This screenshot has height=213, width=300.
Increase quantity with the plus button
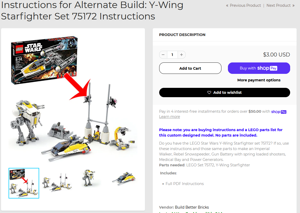[x=182, y=55]
